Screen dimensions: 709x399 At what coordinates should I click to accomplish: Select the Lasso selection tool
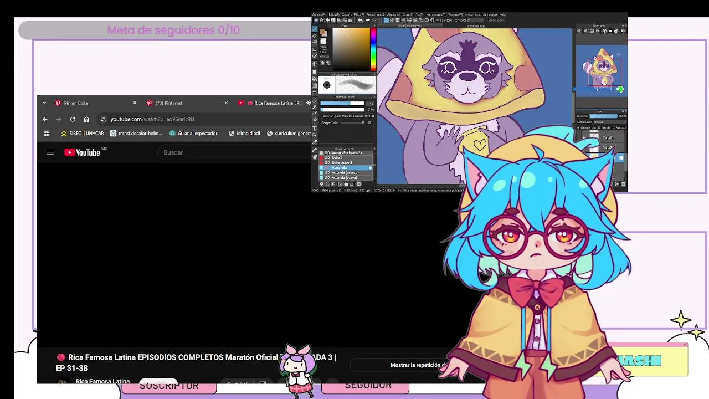pos(315,100)
